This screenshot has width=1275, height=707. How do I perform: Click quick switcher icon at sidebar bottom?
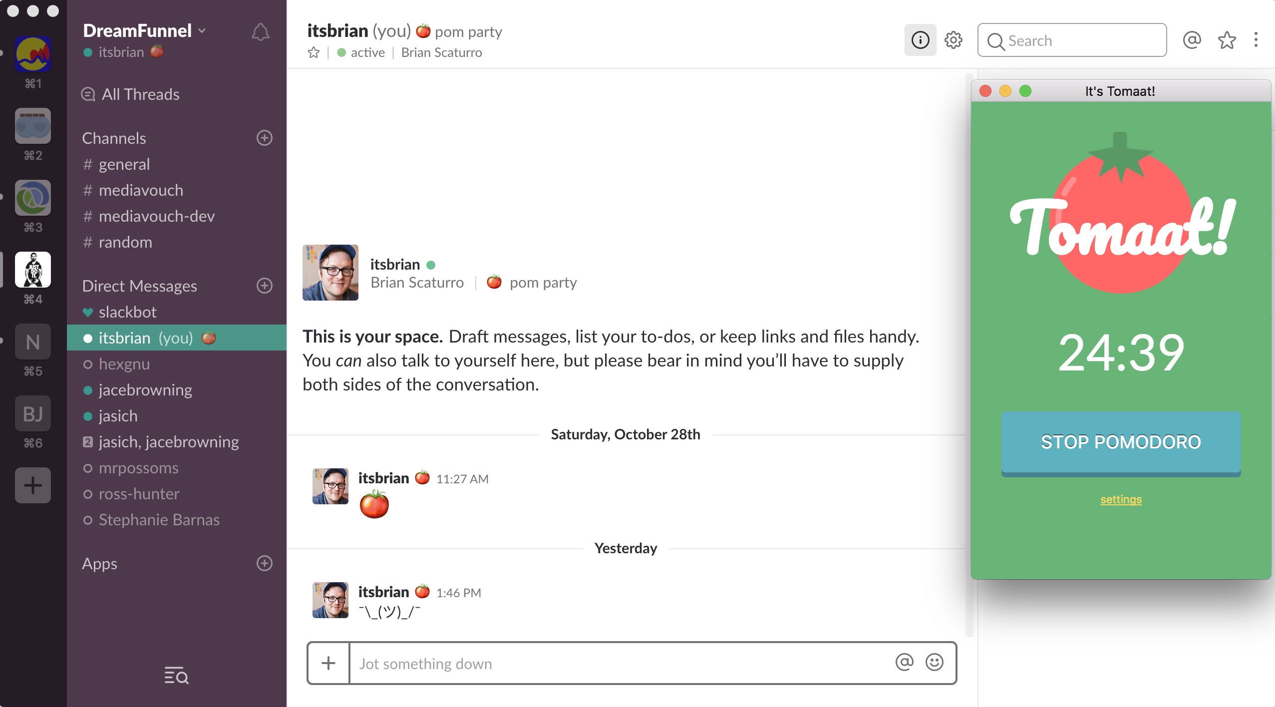point(176,675)
